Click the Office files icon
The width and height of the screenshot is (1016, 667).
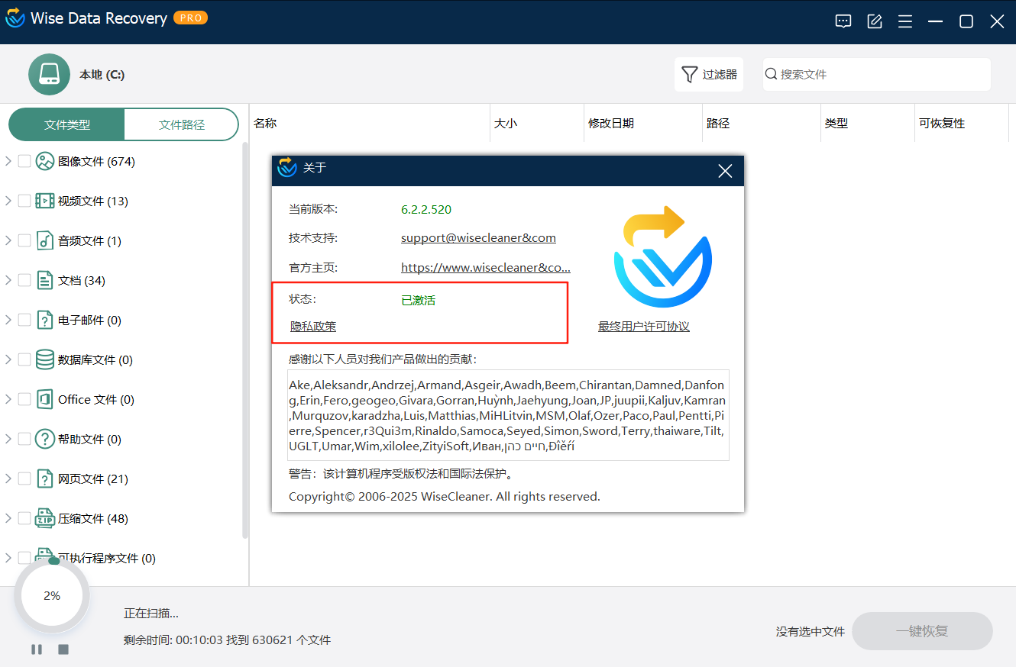45,399
